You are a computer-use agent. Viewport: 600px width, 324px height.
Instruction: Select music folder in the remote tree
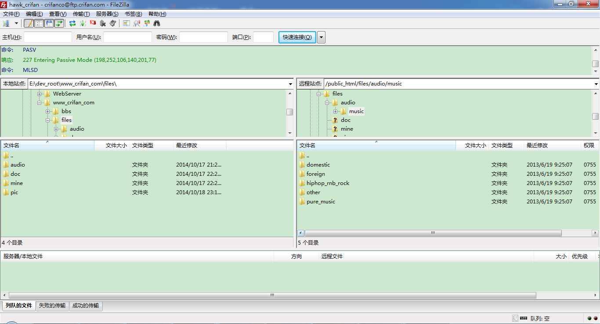point(356,111)
